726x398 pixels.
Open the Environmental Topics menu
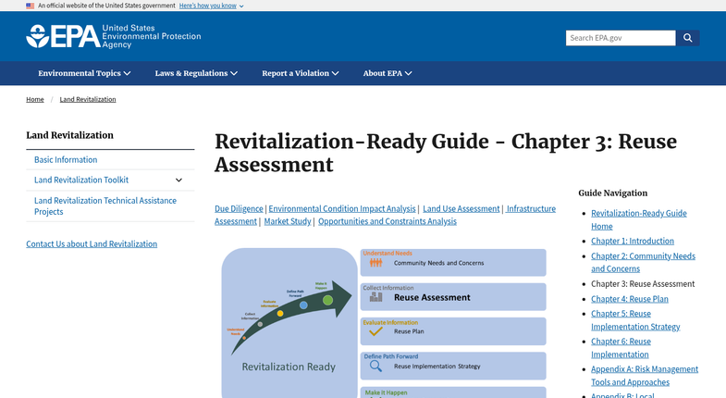[84, 73]
